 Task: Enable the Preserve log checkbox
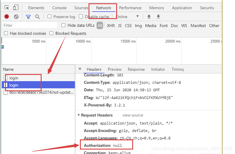pyautogui.click(x=49, y=16)
